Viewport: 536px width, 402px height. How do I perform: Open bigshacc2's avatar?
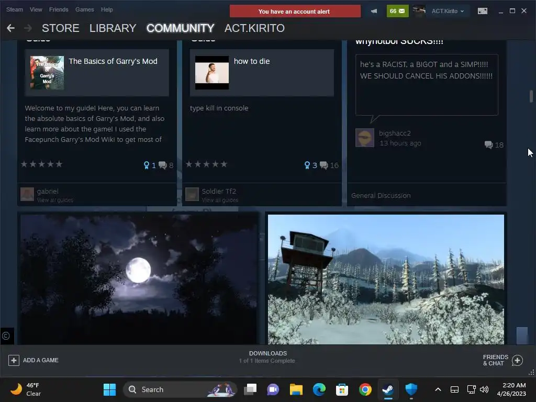point(365,138)
